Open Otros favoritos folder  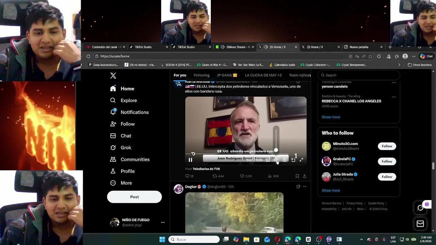420,65
